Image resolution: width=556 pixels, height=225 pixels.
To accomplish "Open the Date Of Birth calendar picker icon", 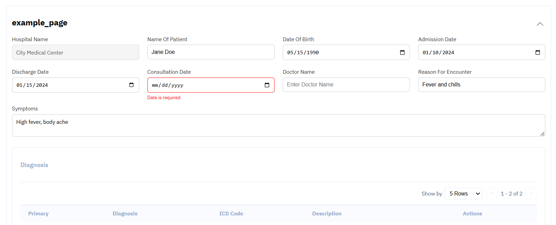I will click(402, 52).
